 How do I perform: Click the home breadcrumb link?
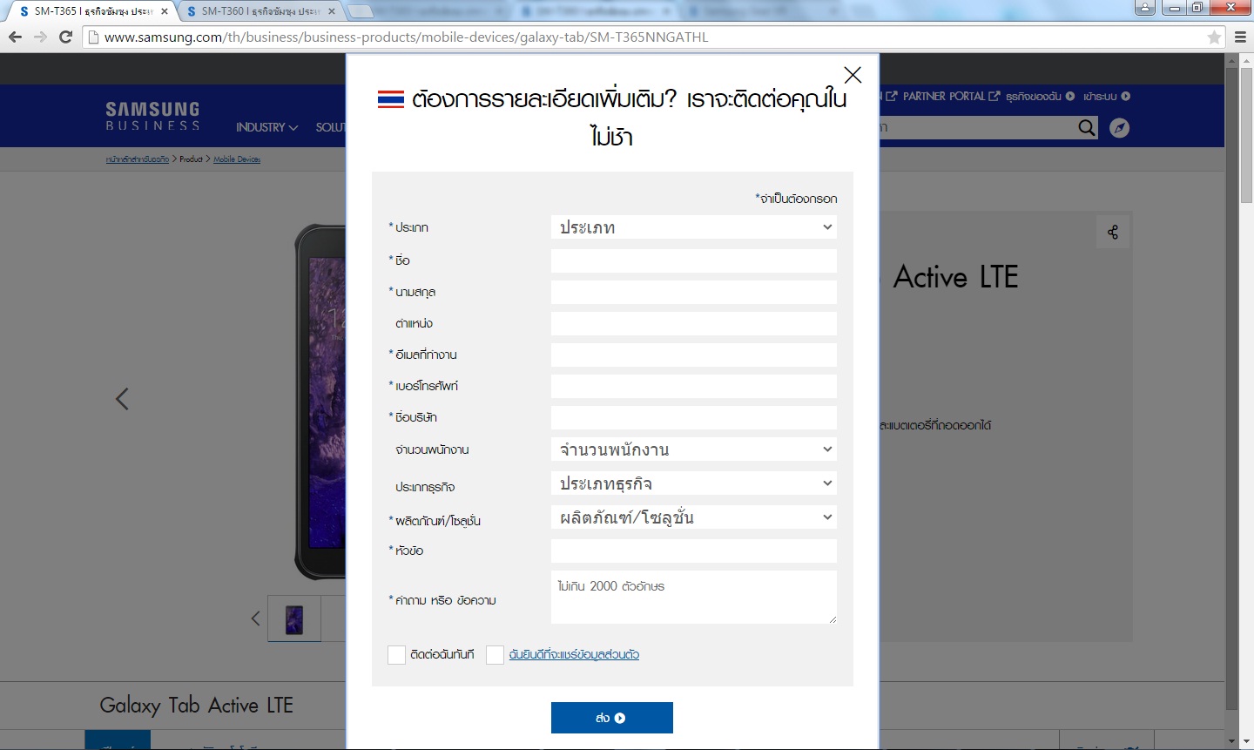point(138,159)
